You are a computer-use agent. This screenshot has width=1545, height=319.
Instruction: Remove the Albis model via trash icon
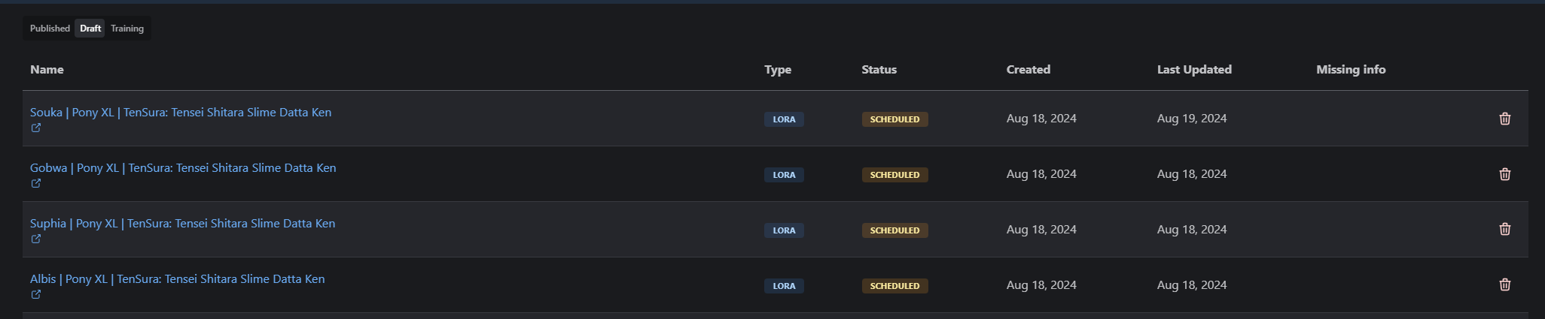pos(1504,285)
